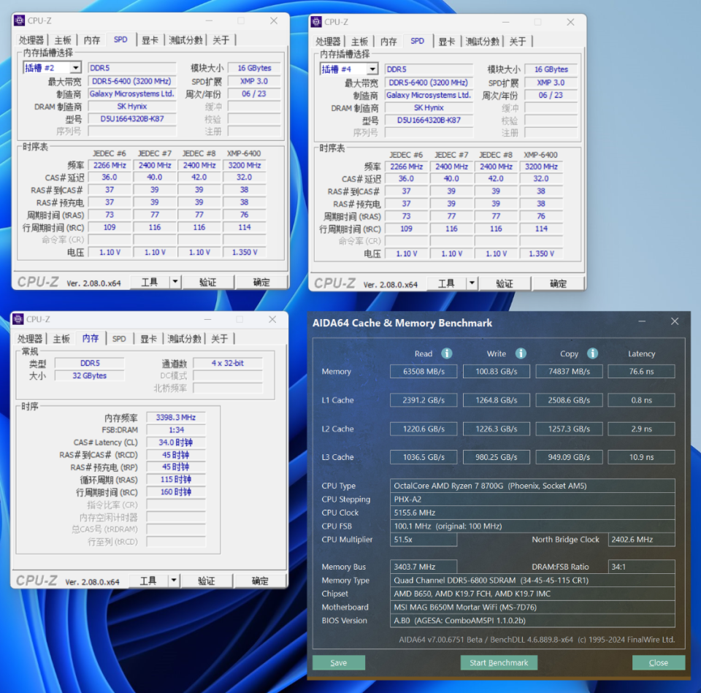The width and height of the screenshot is (701, 693).
Task: Expand tools arrow in bottom-left CPU-Z window
Action: tap(174, 581)
